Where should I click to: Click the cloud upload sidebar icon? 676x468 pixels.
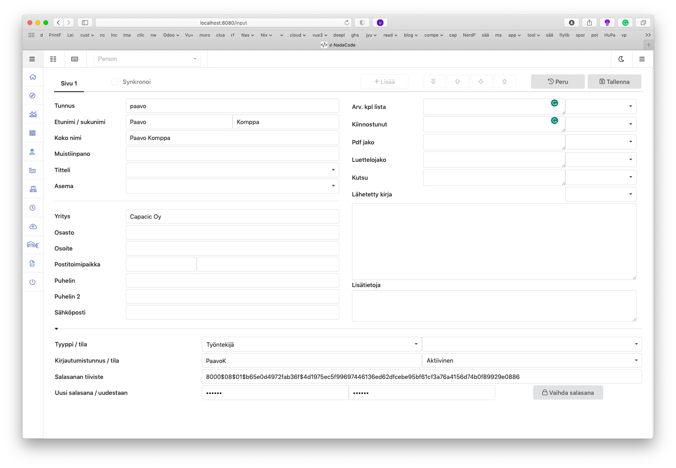33,227
